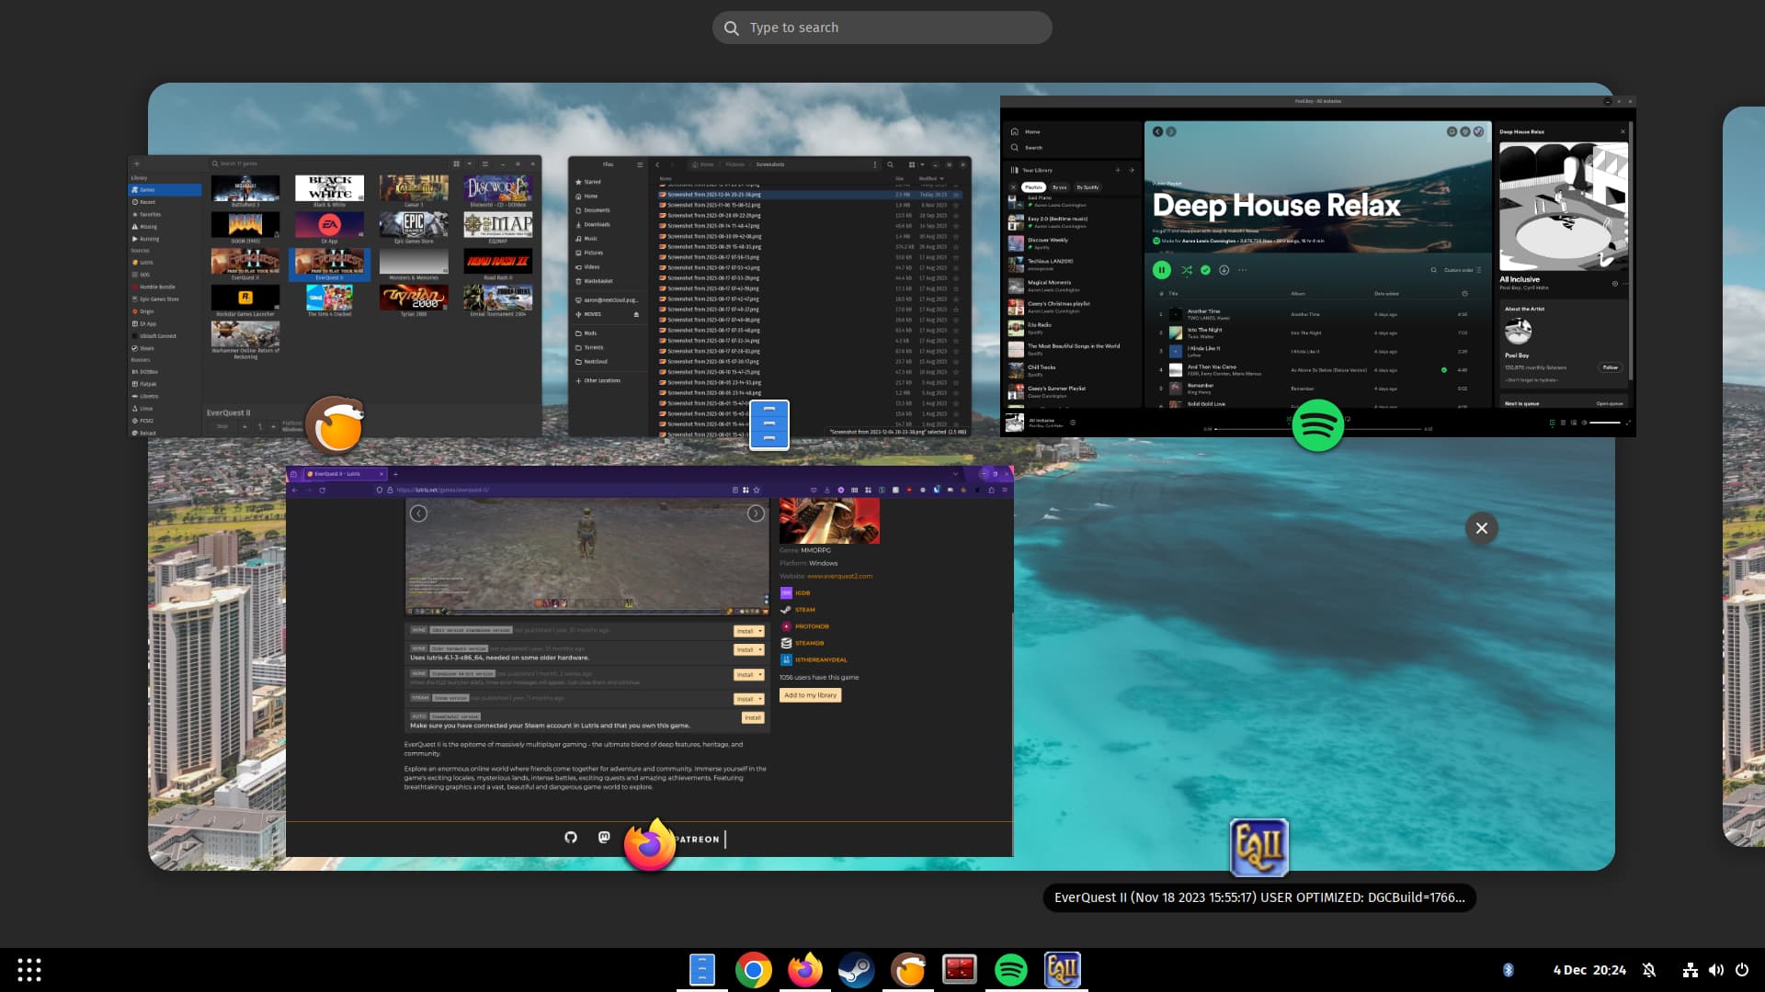Open Home in the Spotify sidebar
The height and width of the screenshot is (992, 1765).
(1026, 131)
